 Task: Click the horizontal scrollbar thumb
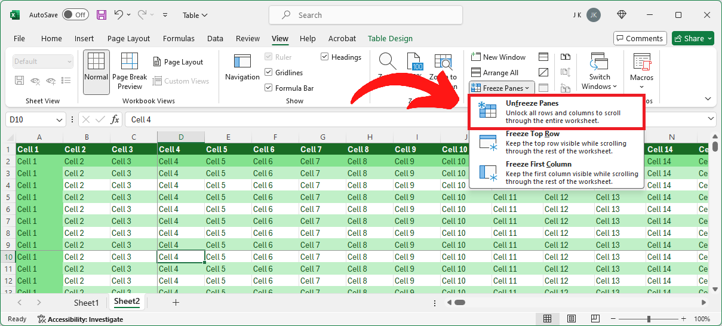(459, 303)
